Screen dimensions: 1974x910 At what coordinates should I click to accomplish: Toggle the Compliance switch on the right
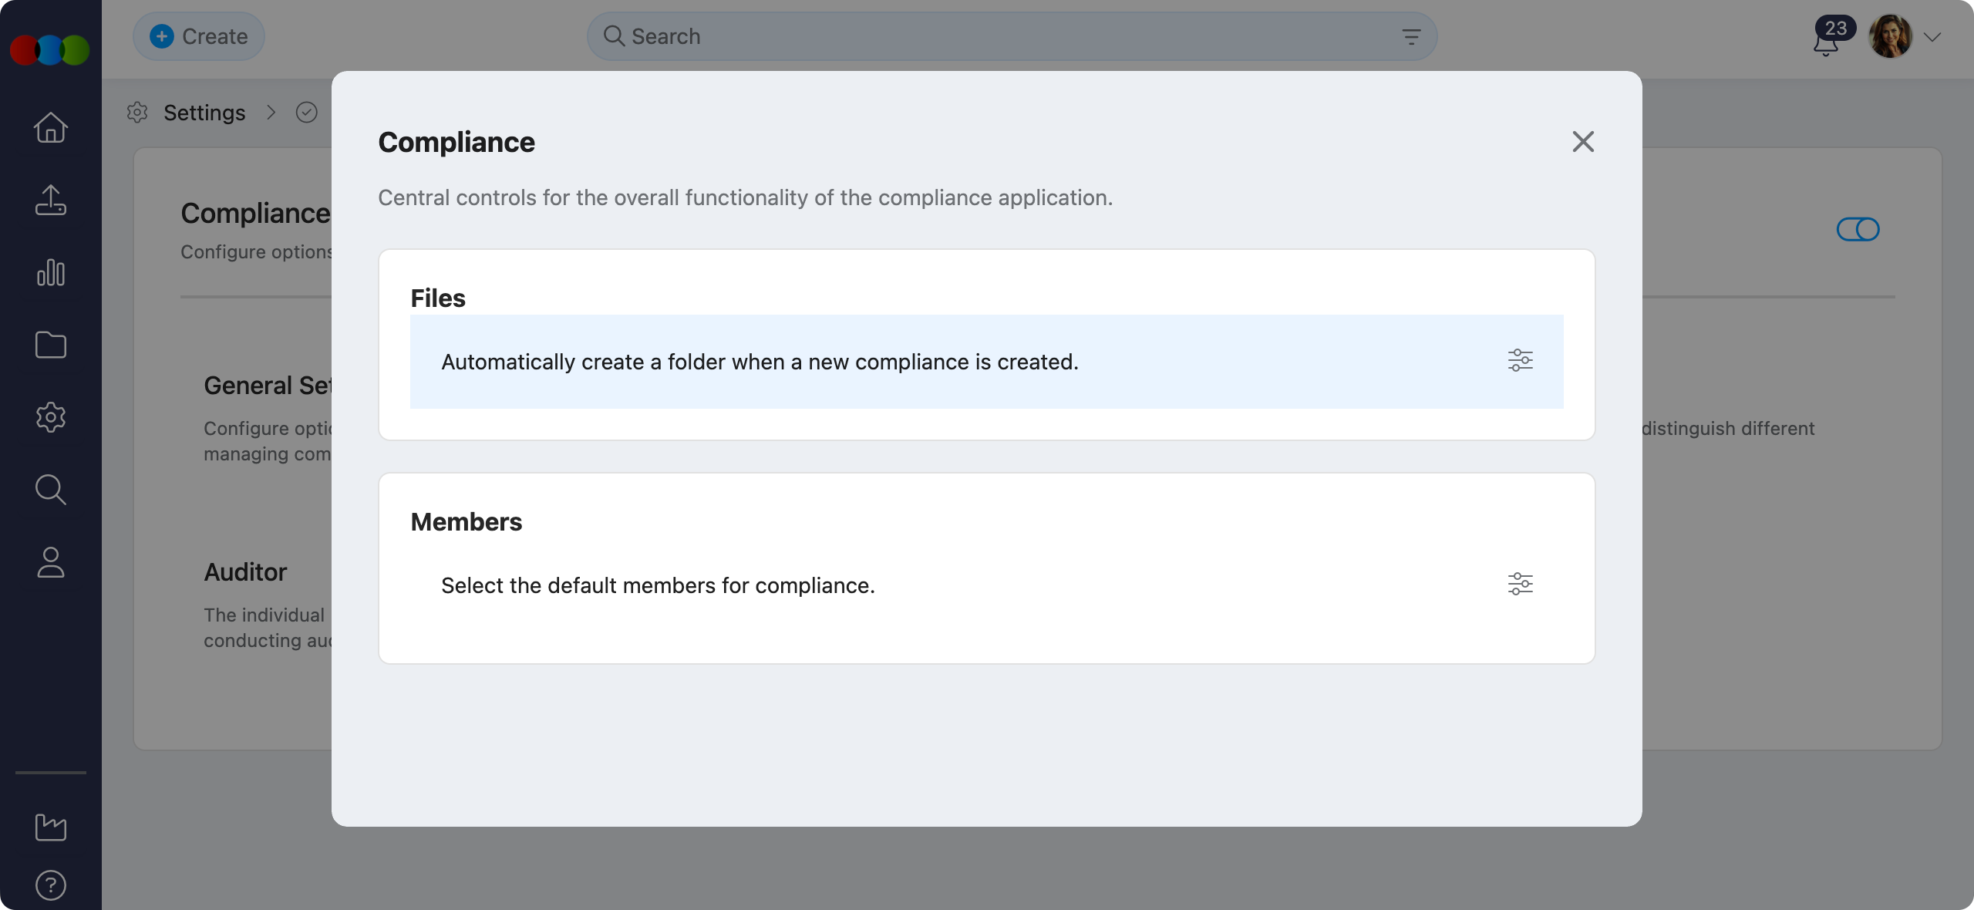[x=1858, y=229]
